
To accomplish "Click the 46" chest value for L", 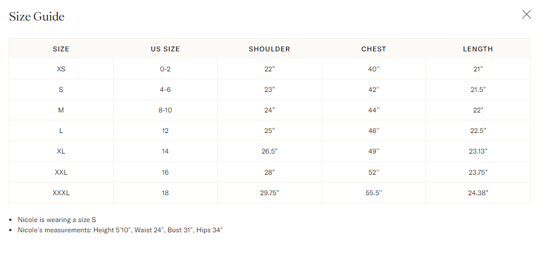I will pyautogui.click(x=374, y=131).
